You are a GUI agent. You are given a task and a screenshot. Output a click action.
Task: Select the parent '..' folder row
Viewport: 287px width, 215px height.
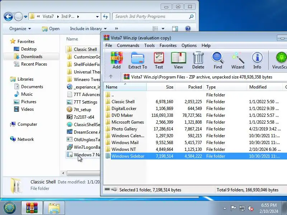[195, 95]
